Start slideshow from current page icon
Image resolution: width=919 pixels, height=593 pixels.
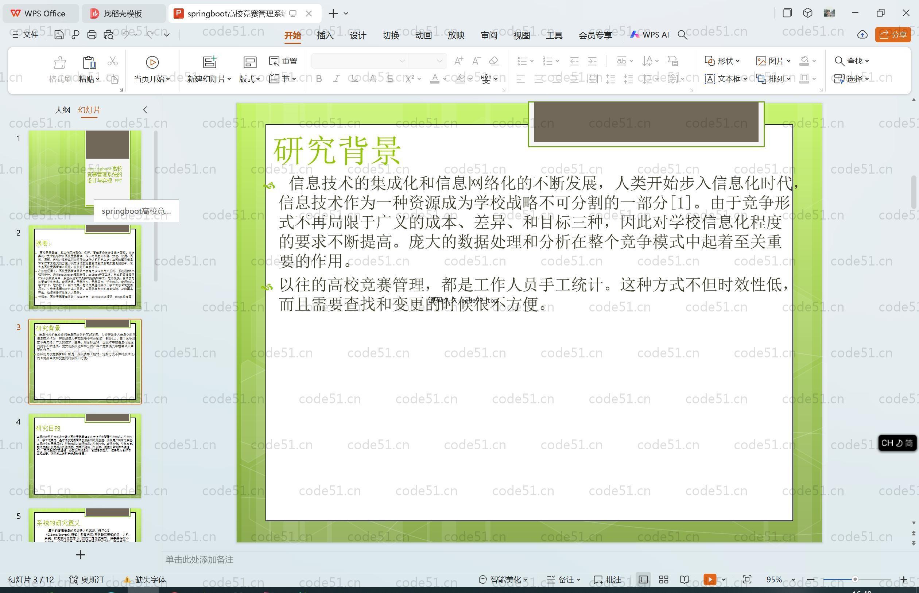152,62
